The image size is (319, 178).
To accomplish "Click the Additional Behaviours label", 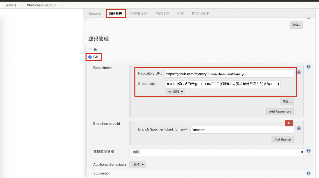I will [110, 164].
